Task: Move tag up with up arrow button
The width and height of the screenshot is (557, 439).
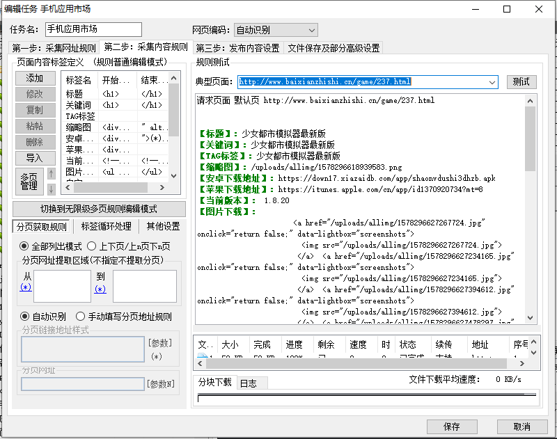Action: point(51,173)
